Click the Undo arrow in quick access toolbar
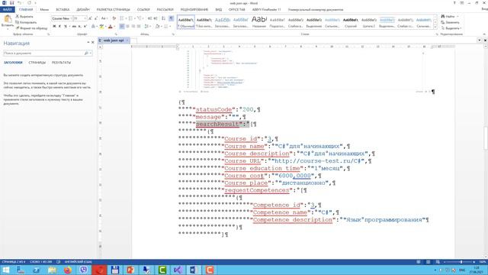 (20, 3)
